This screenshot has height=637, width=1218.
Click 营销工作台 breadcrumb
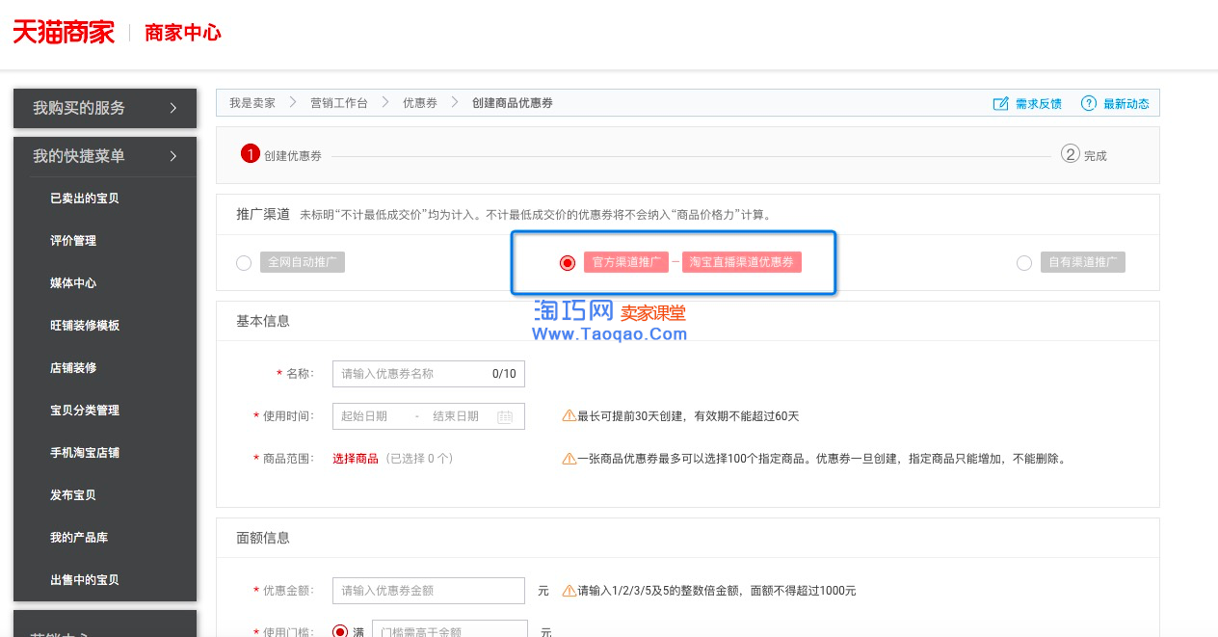coord(339,103)
